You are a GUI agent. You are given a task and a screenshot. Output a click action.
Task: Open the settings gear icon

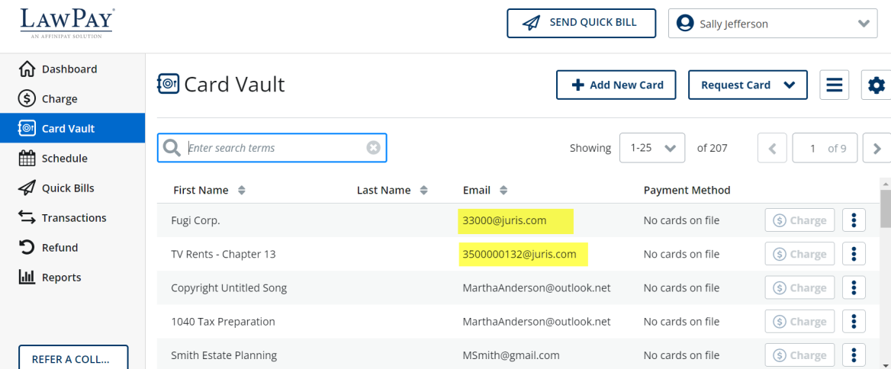(x=875, y=85)
